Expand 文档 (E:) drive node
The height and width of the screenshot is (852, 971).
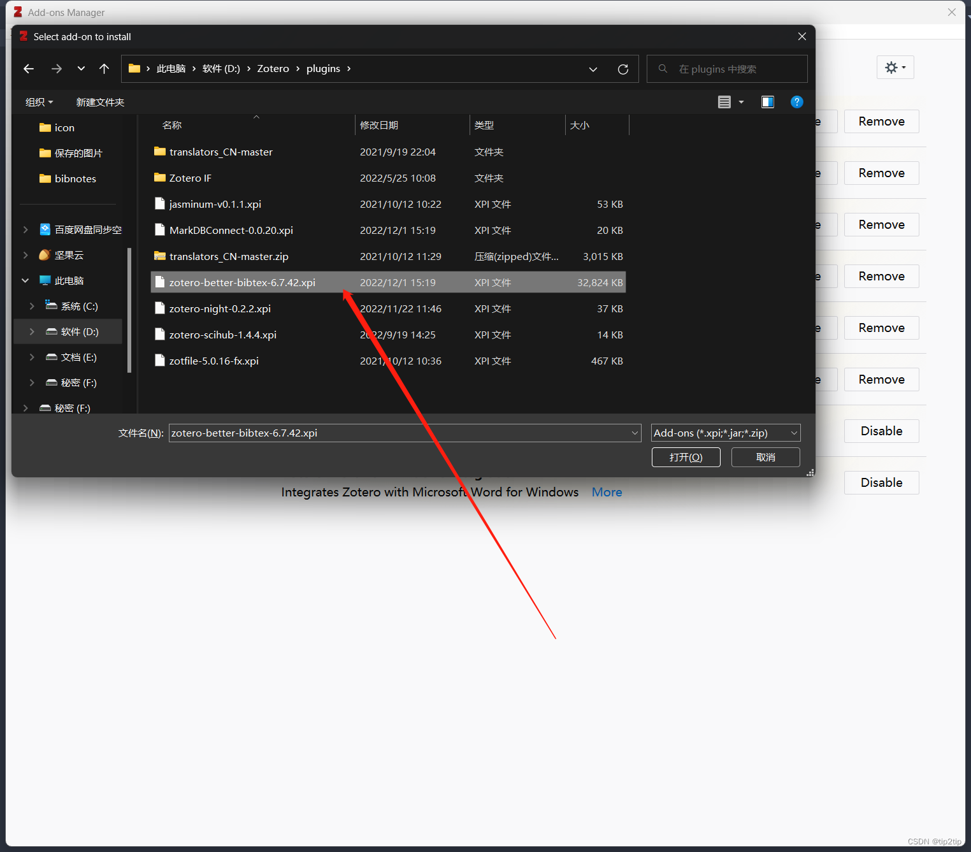pos(32,357)
